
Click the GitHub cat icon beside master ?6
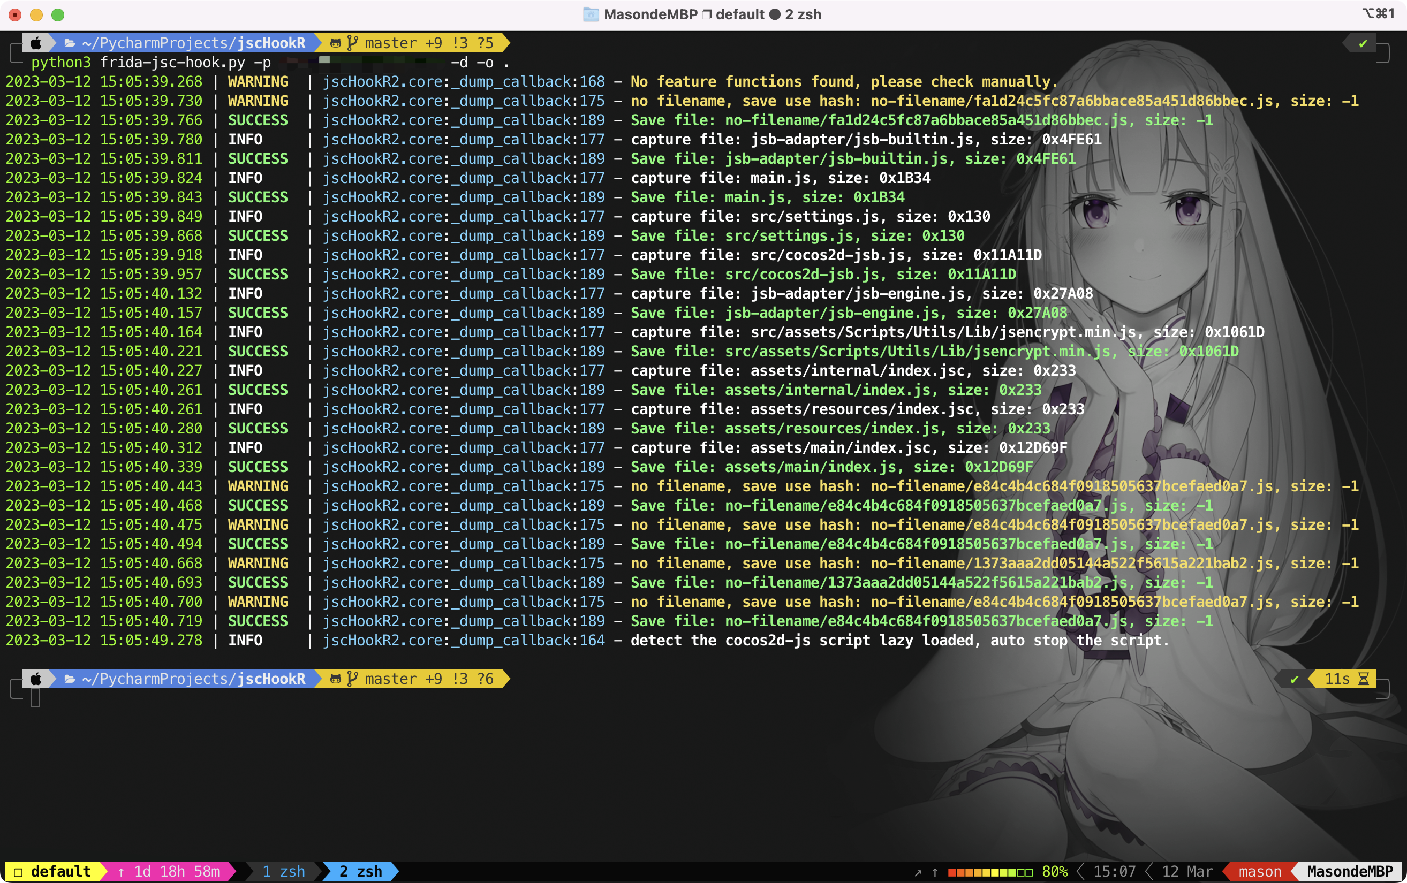tap(336, 679)
